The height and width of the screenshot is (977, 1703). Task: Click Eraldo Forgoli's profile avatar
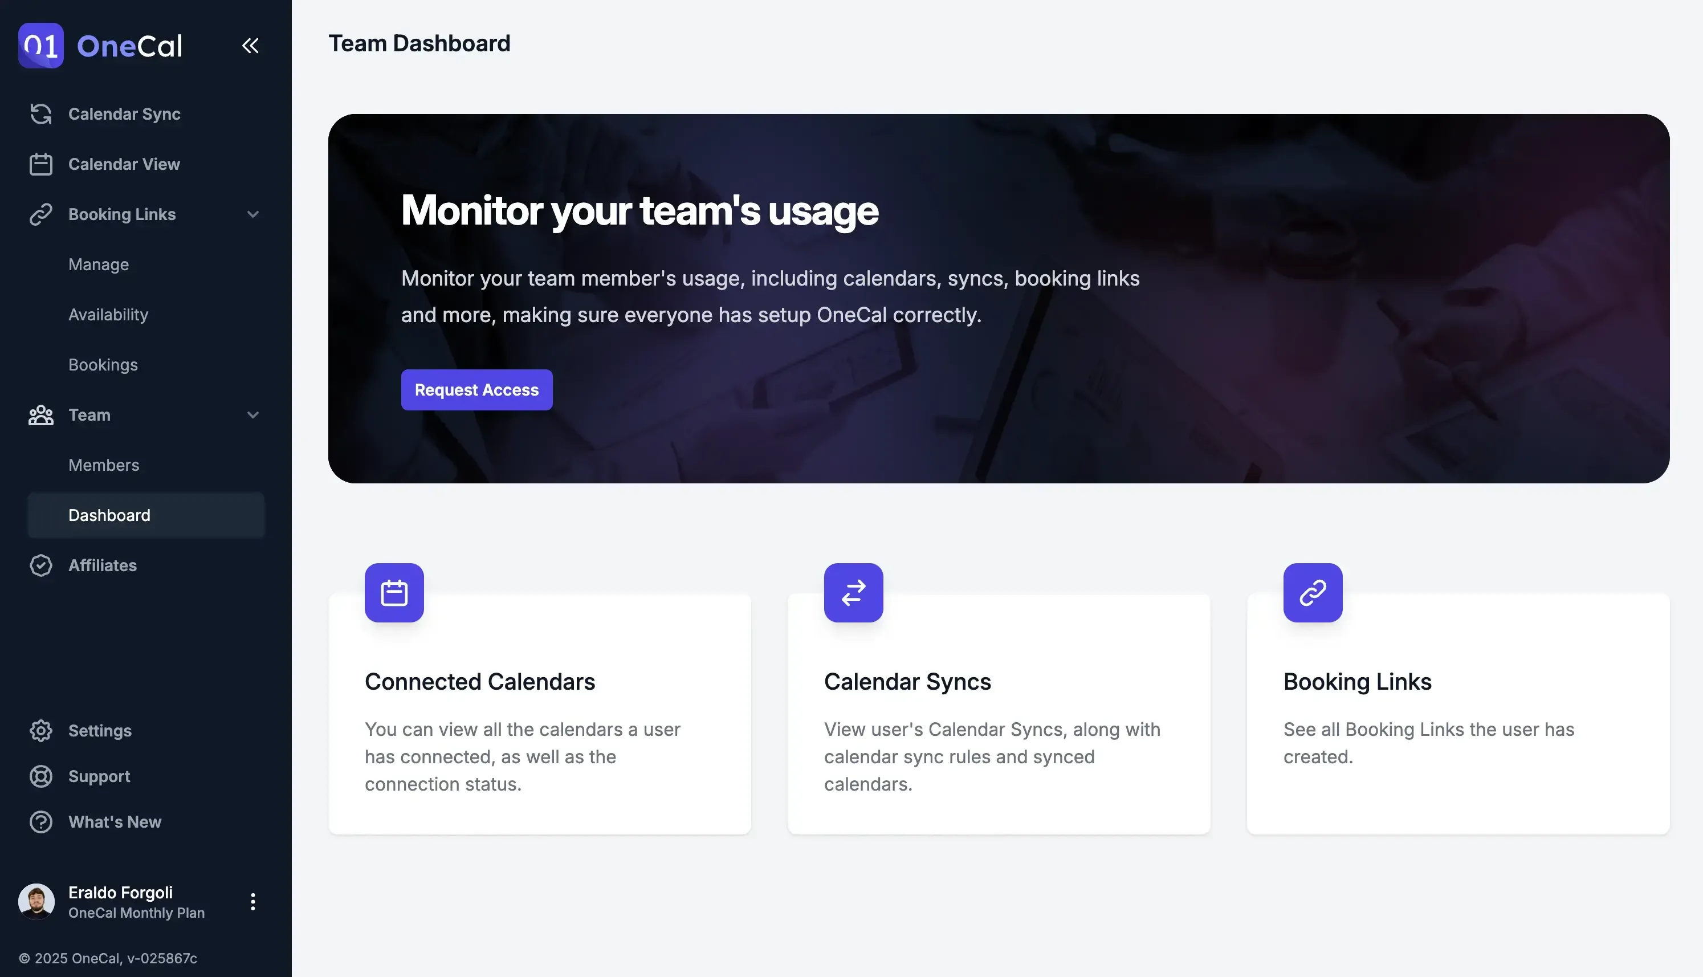point(37,901)
